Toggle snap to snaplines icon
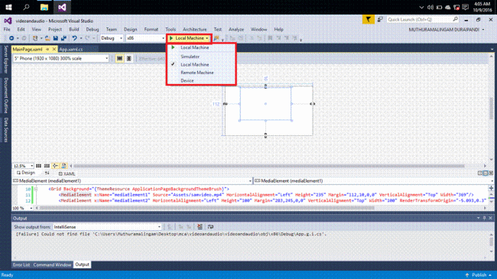This screenshot has height=279, width=497. [x=55, y=166]
